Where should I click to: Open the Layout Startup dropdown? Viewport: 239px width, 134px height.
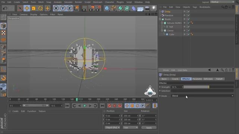(222, 2)
